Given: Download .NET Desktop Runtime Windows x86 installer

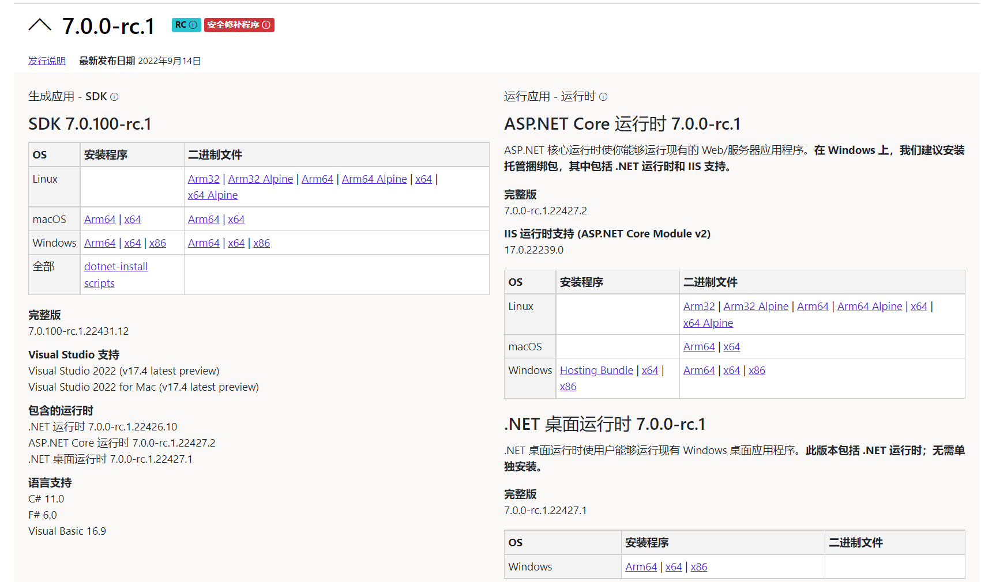Looking at the screenshot, I should coord(699,566).
